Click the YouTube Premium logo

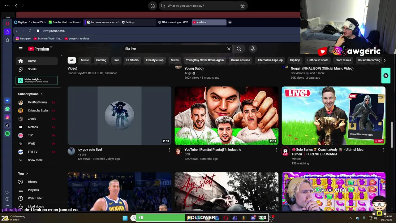click(39, 49)
